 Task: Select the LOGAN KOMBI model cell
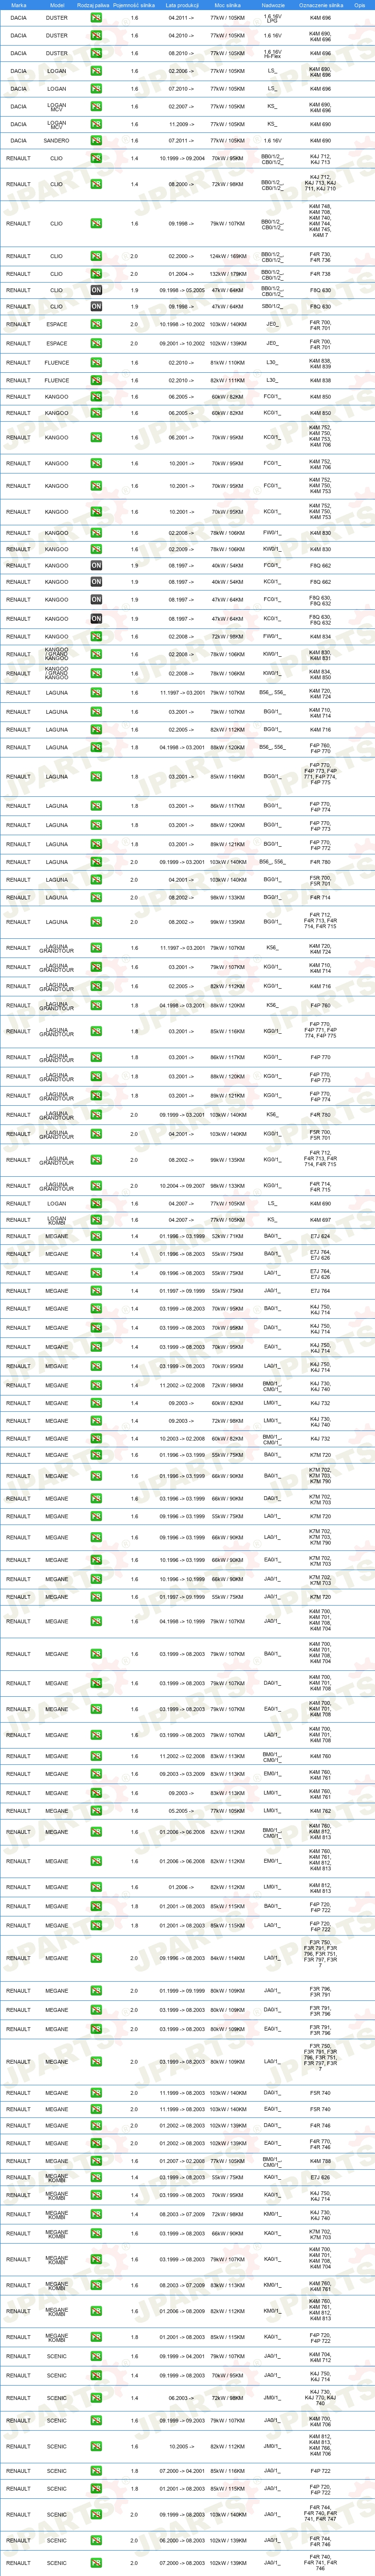coord(57,1220)
